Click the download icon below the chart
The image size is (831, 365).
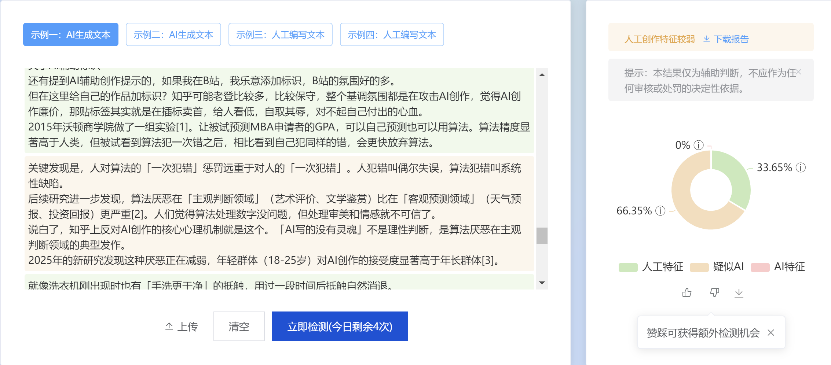pyautogui.click(x=739, y=293)
